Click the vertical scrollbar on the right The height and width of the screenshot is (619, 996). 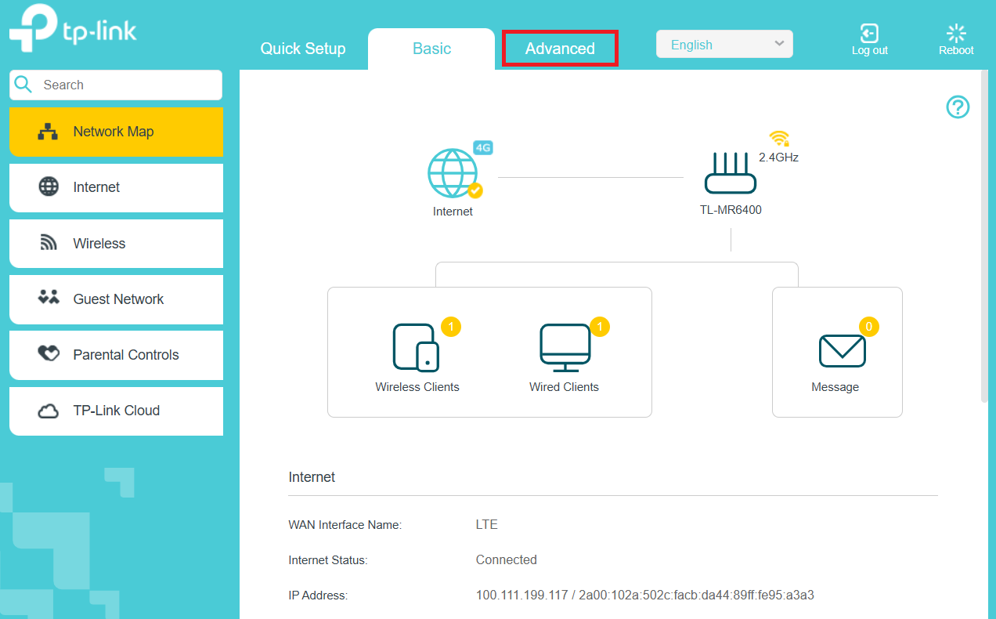(984, 235)
